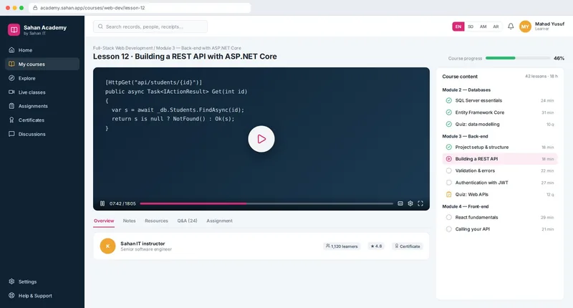The height and width of the screenshot is (308, 573).
Task: Collapse Module 3 — Back-end section
Action: 465,136
